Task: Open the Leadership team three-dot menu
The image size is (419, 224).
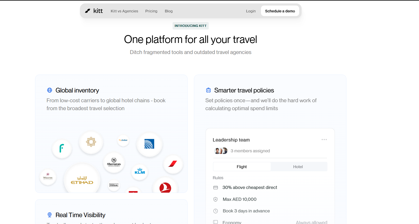Action: point(324,139)
